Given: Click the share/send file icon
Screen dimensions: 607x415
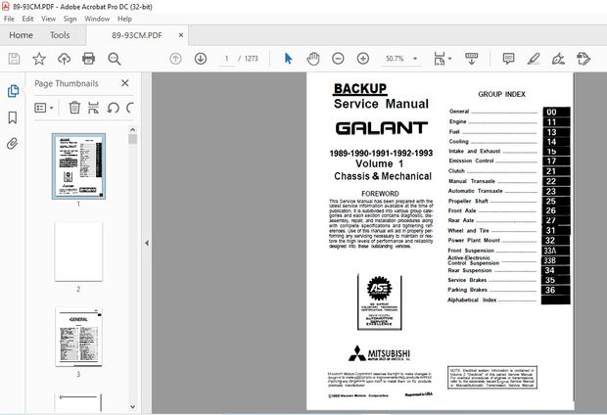Looking at the screenshot, I should (x=583, y=59).
